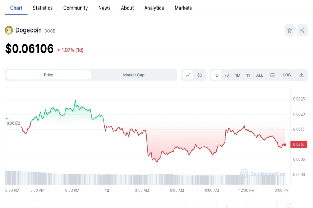Choose the 1Y time range
The height and width of the screenshot is (208, 313).
coord(248,75)
